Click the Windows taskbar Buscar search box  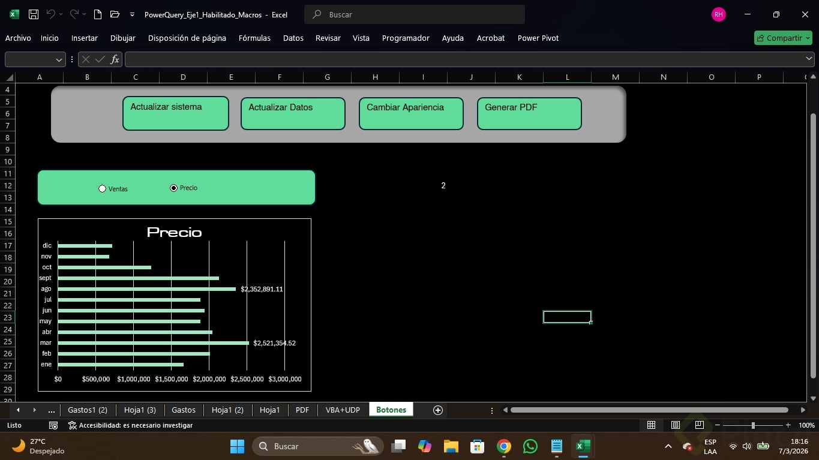point(319,446)
